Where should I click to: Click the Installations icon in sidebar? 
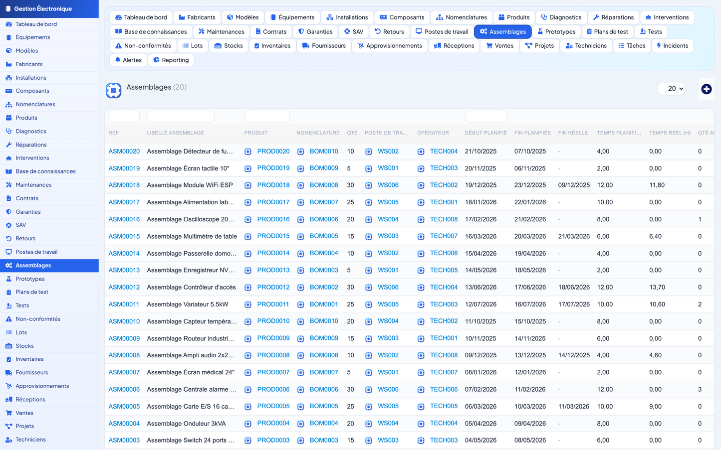(8, 78)
